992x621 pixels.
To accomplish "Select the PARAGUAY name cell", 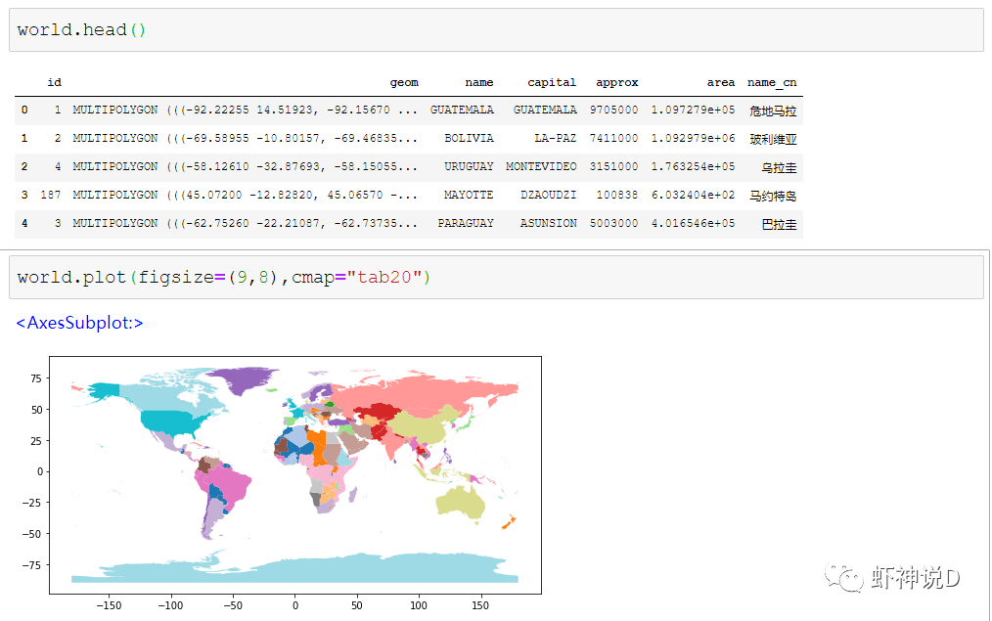I will point(466,223).
